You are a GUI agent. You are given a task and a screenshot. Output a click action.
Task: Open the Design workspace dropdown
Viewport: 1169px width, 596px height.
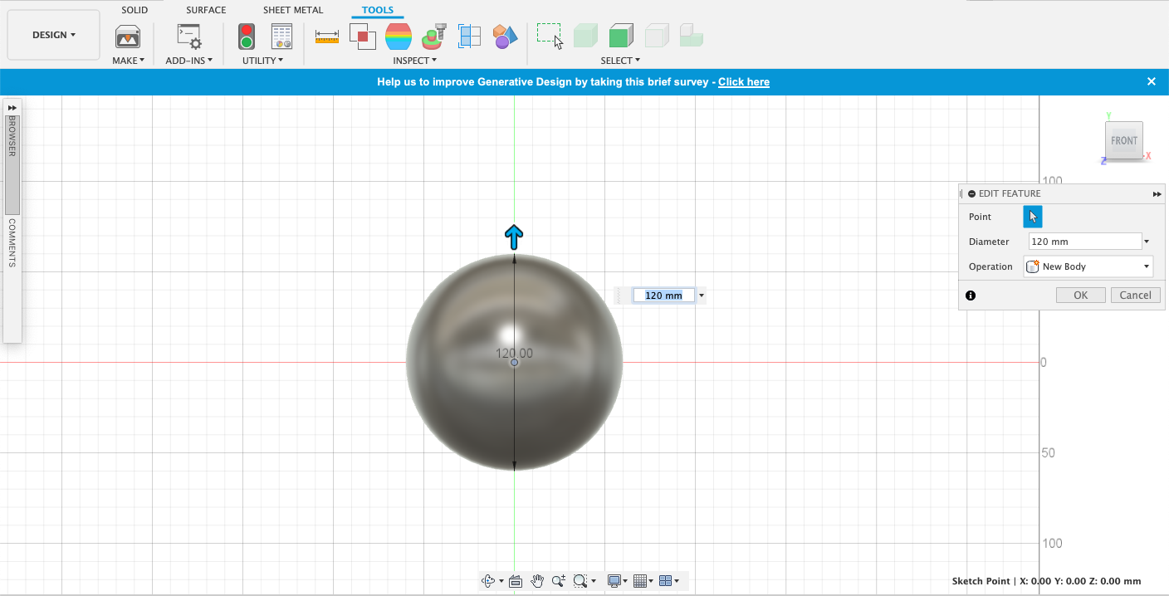click(54, 35)
